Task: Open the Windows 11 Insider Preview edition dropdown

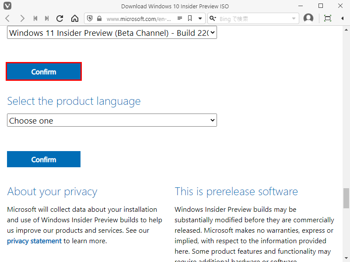Action: (x=112, y=32)
